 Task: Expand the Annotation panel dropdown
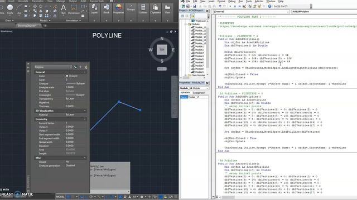coord(73,21)
